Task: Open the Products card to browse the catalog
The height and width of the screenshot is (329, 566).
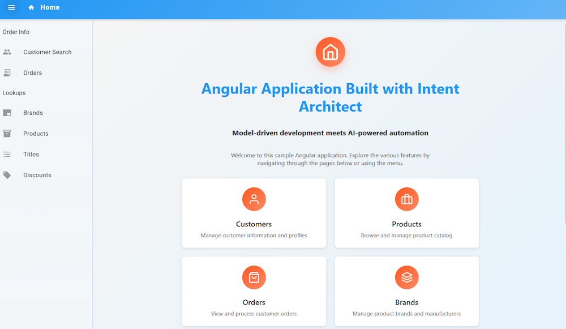Action: click(406, 213)
